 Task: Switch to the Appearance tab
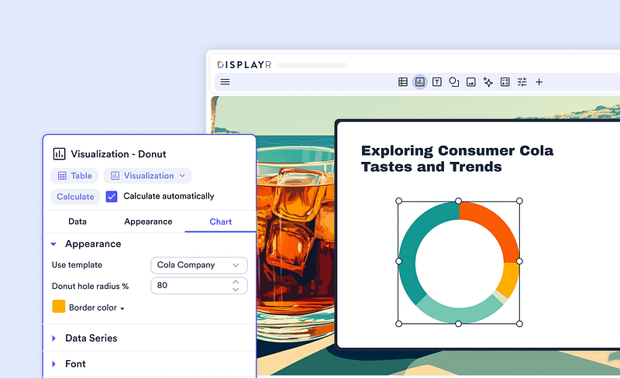coord(148,222)
